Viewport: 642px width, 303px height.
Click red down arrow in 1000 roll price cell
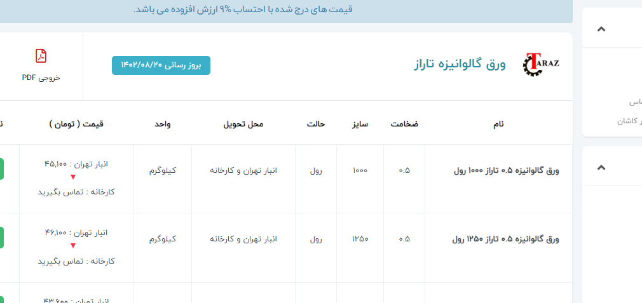(x=73, y=177)
